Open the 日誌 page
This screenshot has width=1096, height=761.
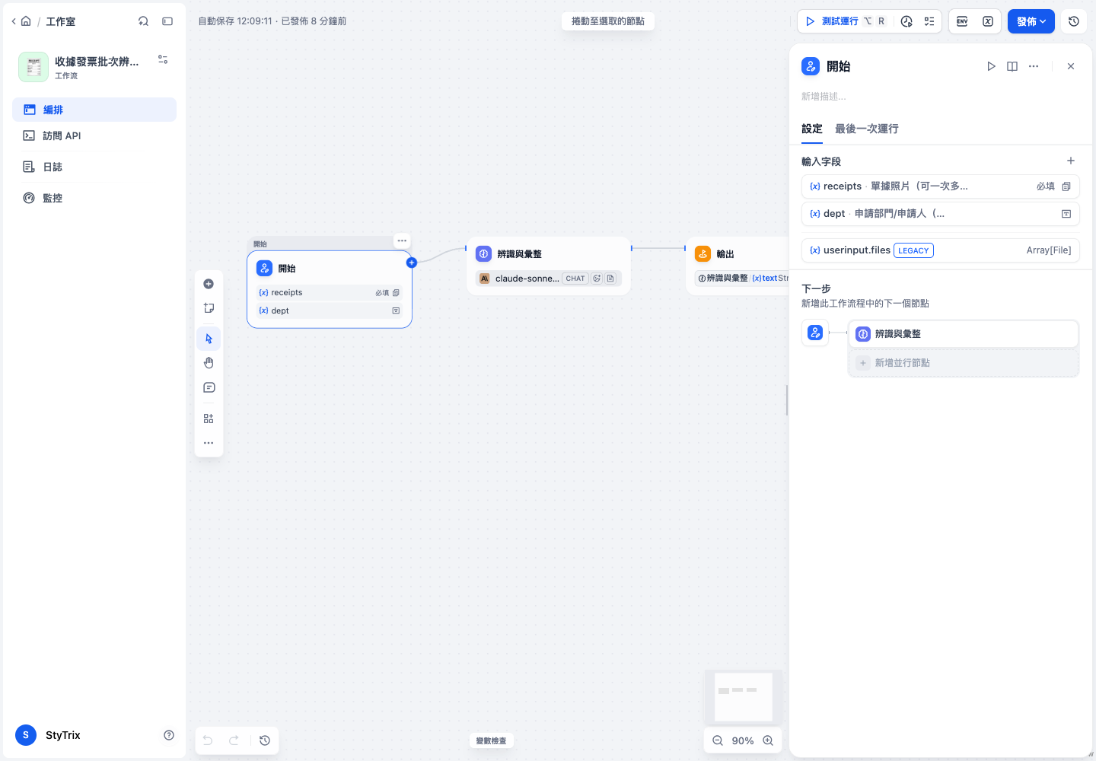tap(94, 167)
